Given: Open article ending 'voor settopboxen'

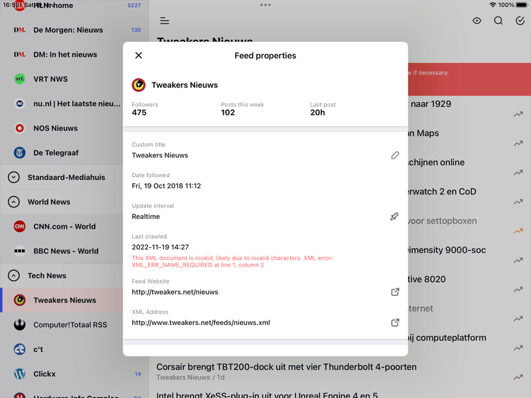Looking at the screenshot, I should tap(442, 221).
